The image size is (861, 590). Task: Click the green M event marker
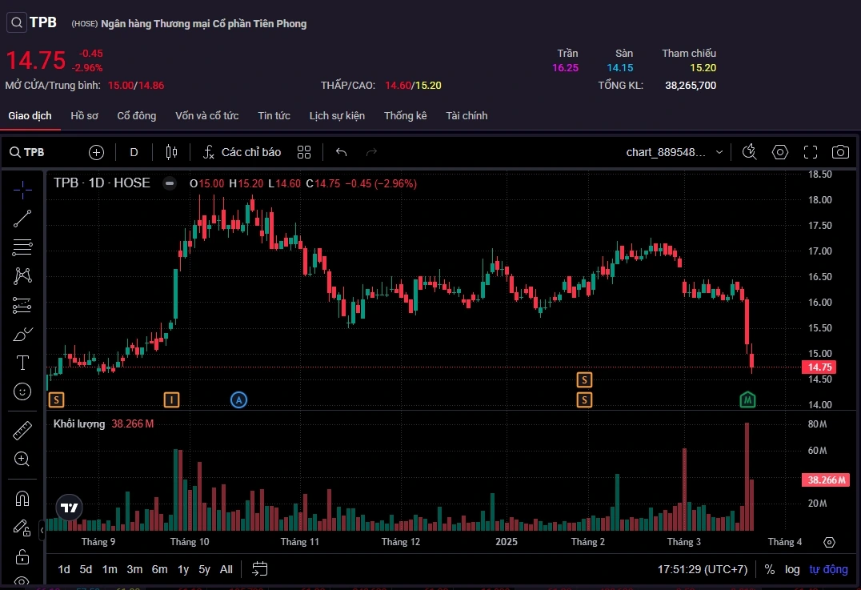click(x=747, y=400)
